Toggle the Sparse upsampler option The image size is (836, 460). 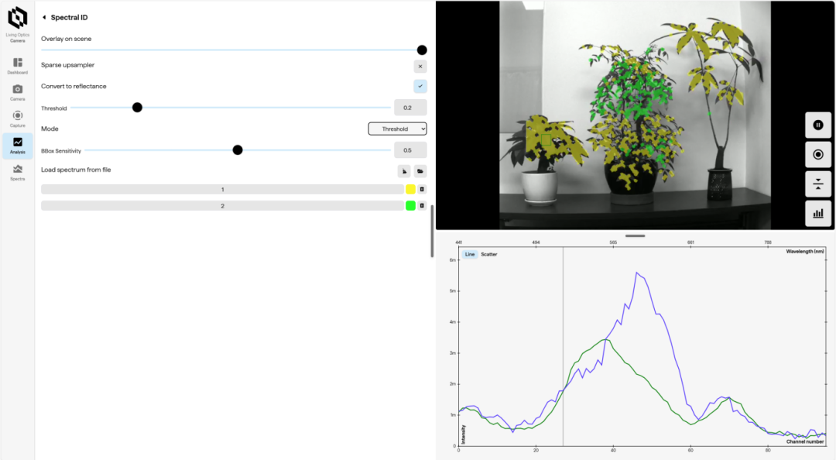(420, 67)
